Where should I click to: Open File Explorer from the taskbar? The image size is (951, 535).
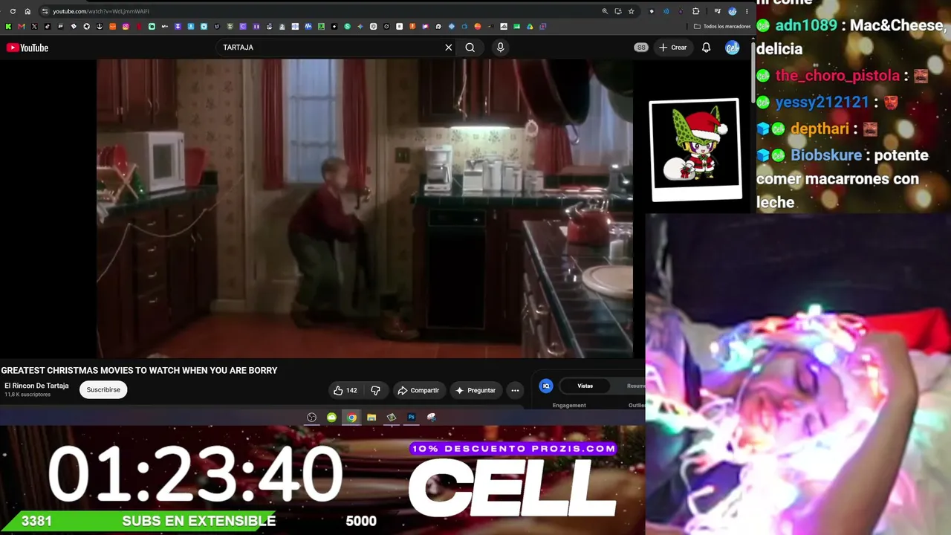371,418
